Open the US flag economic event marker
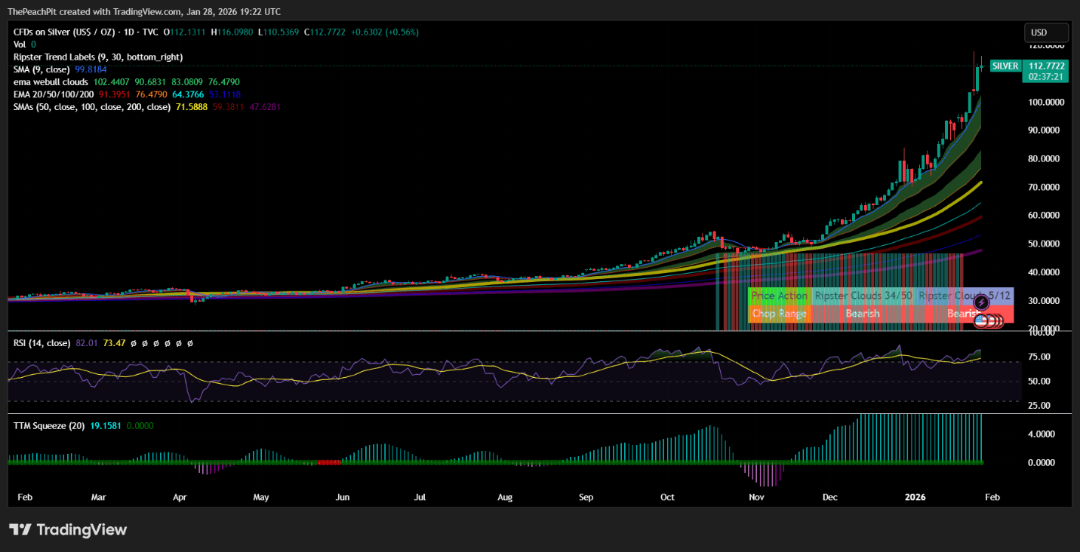This screenshot has width=1080, height=552. (x=981, y=321)
